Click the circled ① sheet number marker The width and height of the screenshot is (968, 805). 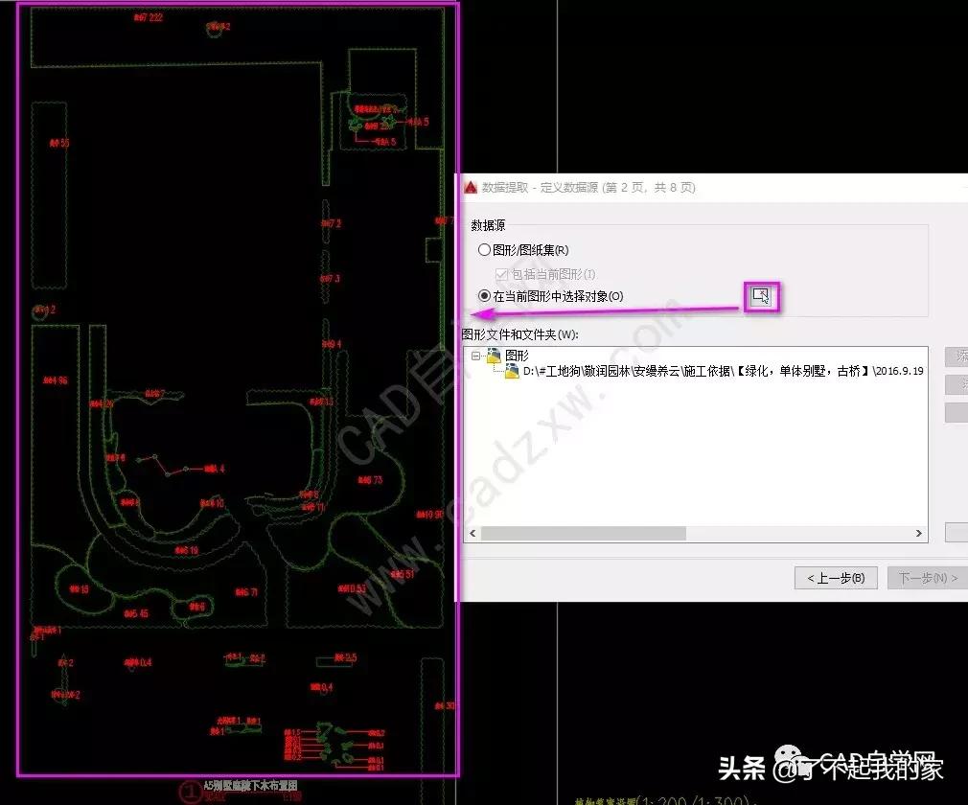pyautogui.click(x=188, y=791)
